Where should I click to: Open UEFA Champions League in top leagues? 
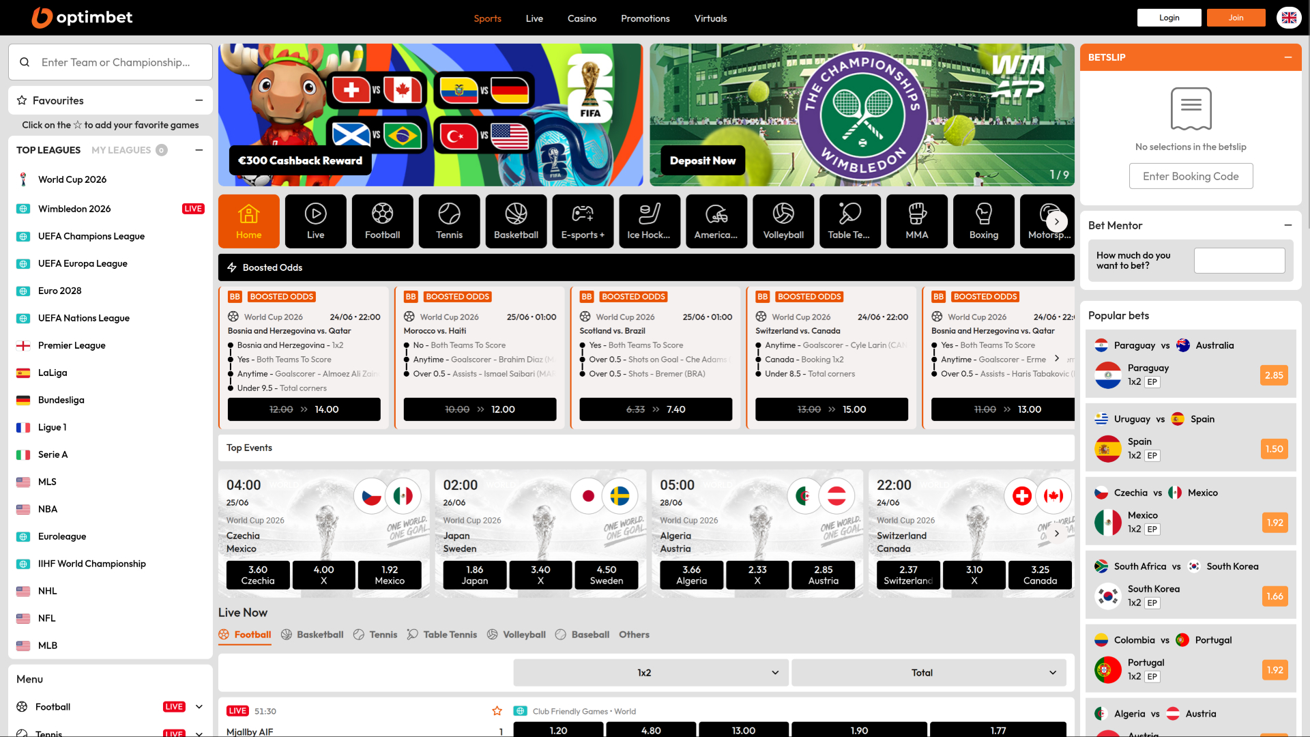pyautogui.click(x=91, y=236)
